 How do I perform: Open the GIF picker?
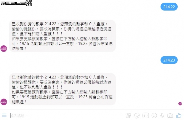(146, 115)
